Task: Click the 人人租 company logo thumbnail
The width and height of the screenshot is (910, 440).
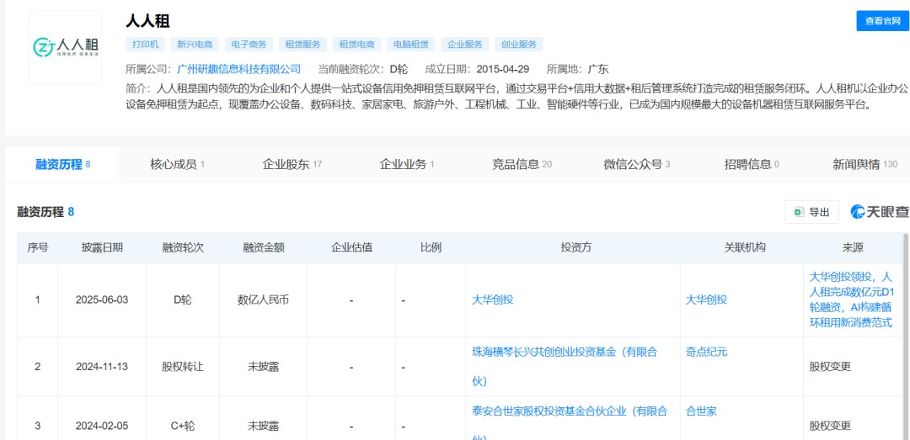Action: (x=65, y=47)
